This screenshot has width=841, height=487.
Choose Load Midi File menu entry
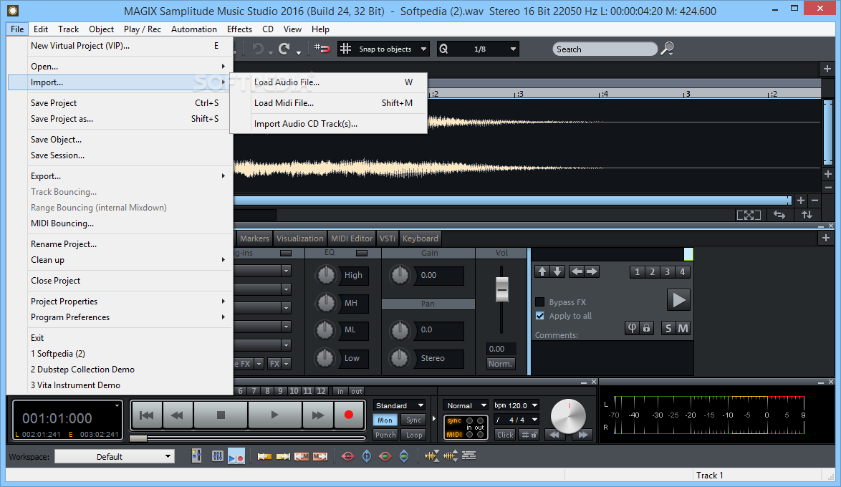pos(333,103)
